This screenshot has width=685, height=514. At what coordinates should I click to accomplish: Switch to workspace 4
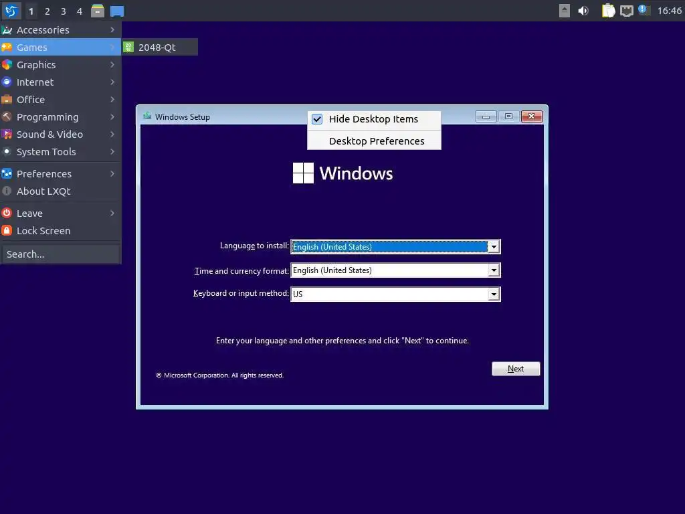coord(80,11)
